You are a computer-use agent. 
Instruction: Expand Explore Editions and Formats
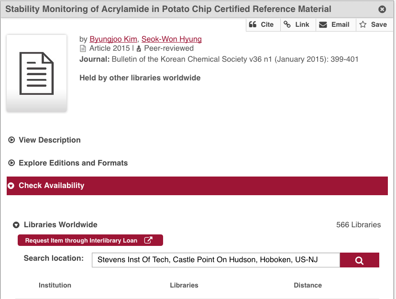[x=68, y=163]
